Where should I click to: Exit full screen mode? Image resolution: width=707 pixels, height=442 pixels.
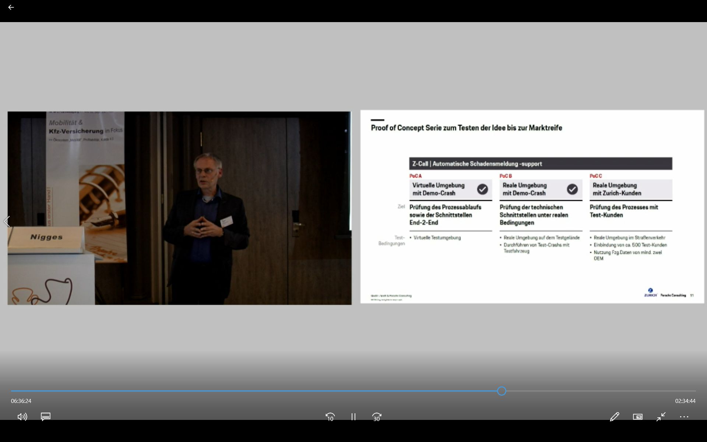tap(661, 417)
